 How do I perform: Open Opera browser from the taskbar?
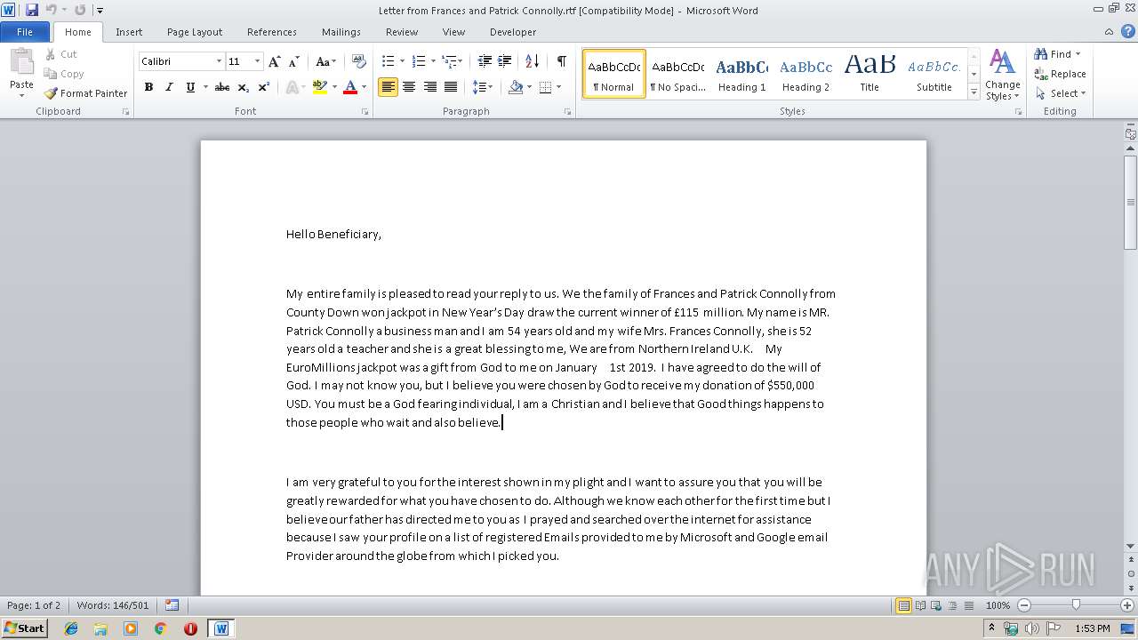190,628
